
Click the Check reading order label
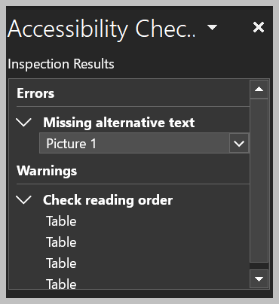[108, 200]
